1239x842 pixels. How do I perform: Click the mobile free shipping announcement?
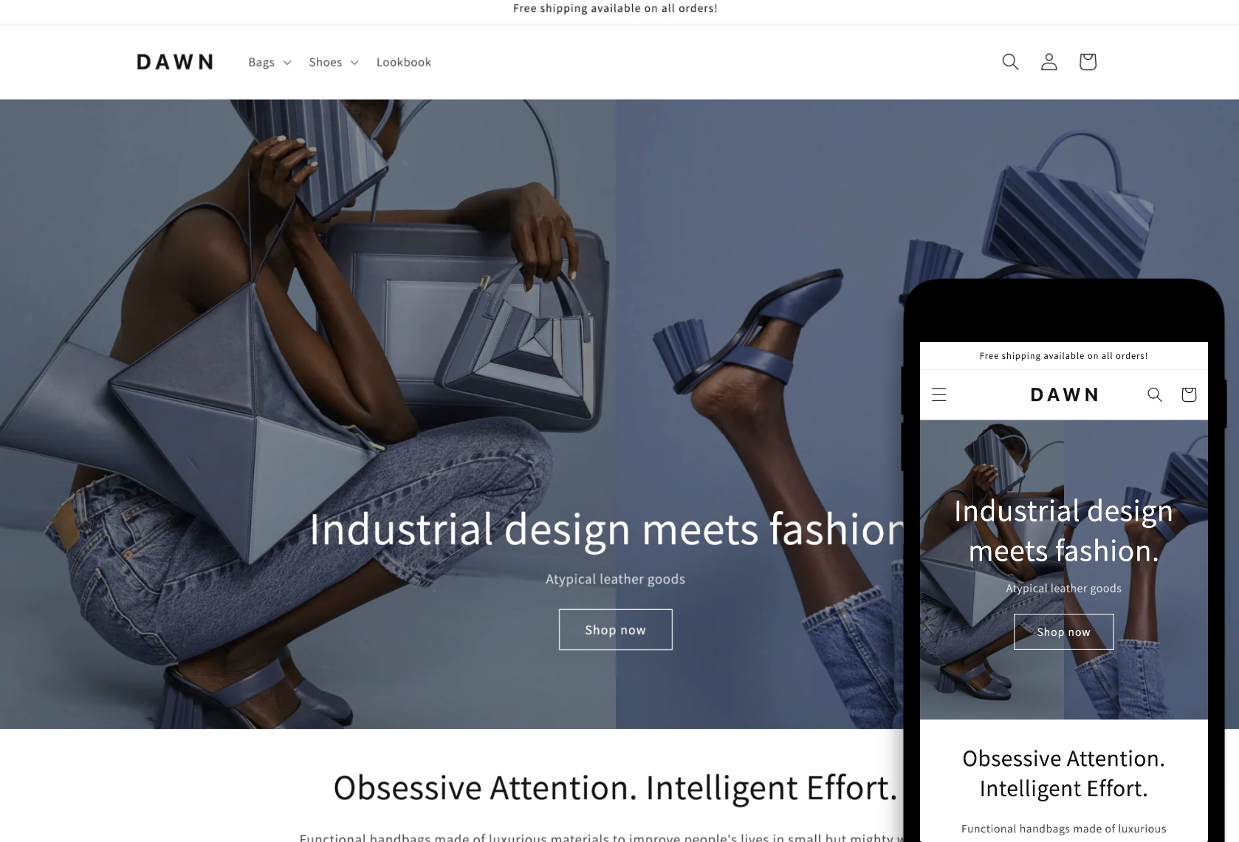click(x=1064, y=356)
